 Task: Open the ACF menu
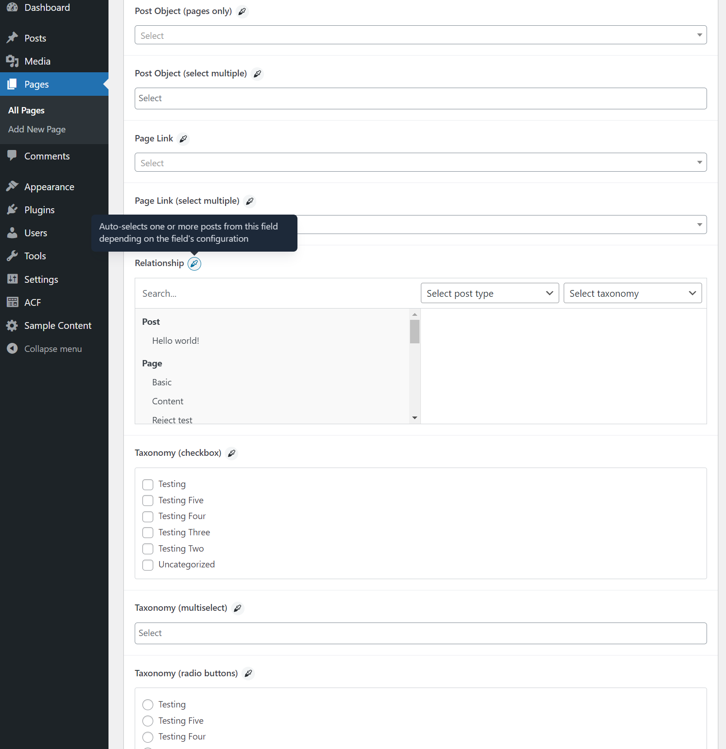[x=54, y=302]
